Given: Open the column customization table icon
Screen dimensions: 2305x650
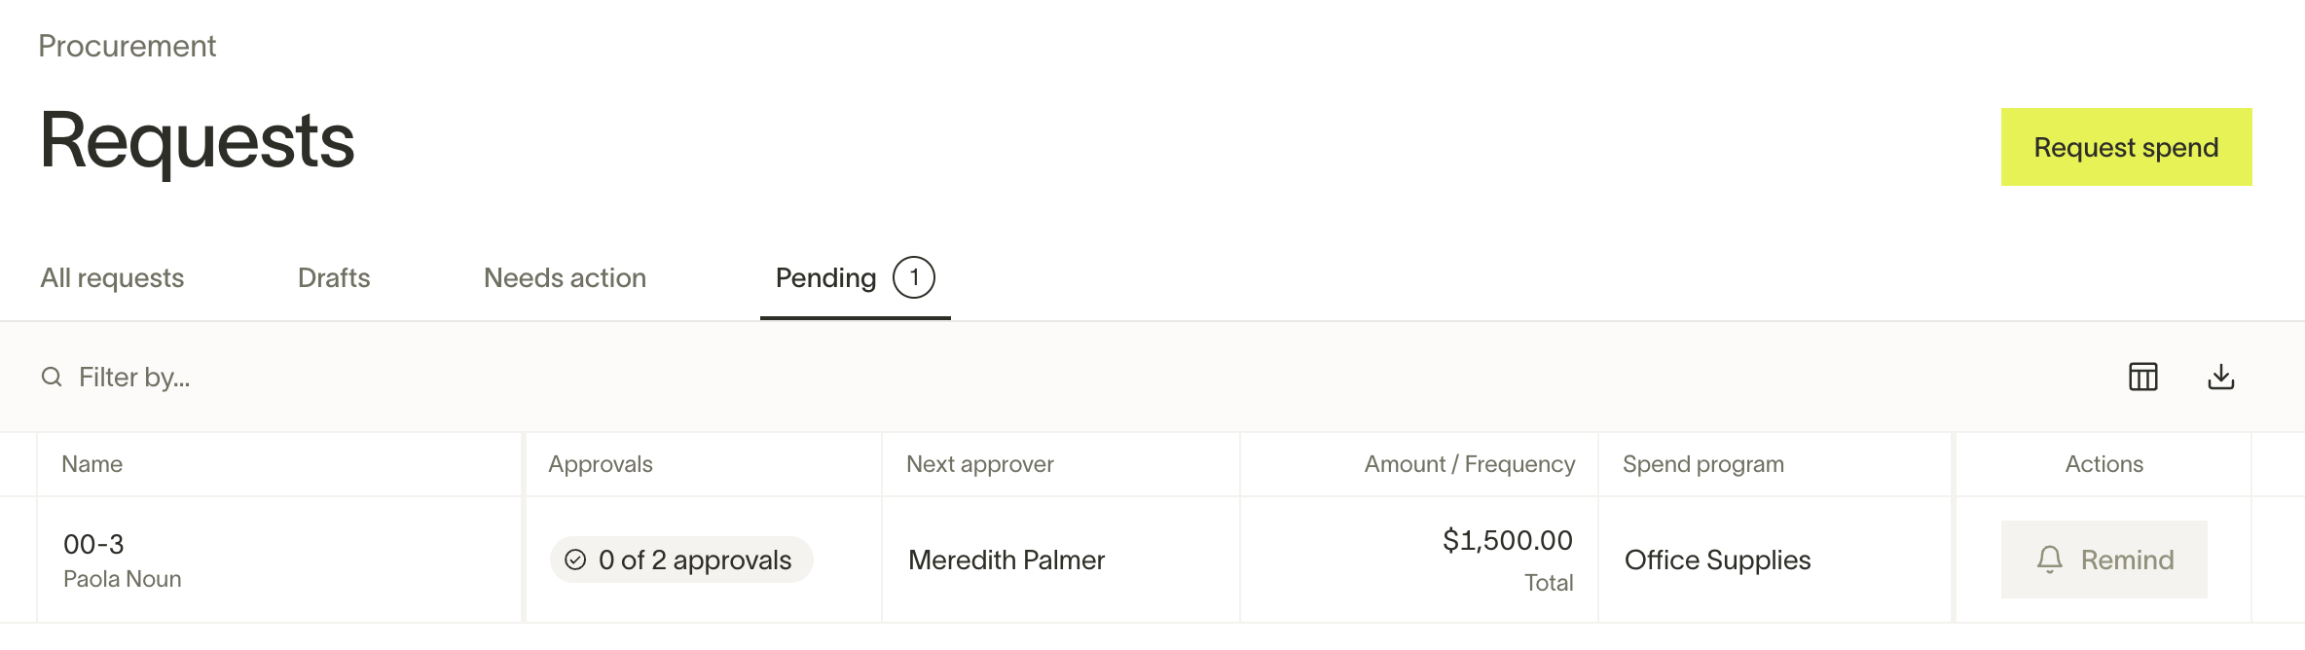Looking at the screenshot, I should 2142,377.
